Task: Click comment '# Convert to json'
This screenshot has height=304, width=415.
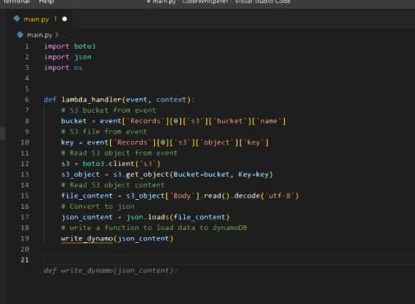Action: click(97, 207)
